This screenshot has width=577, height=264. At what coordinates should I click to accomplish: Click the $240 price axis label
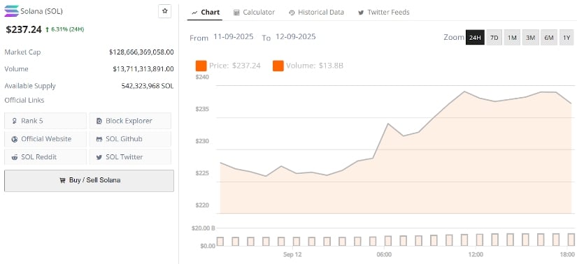[x=202, y=78]
